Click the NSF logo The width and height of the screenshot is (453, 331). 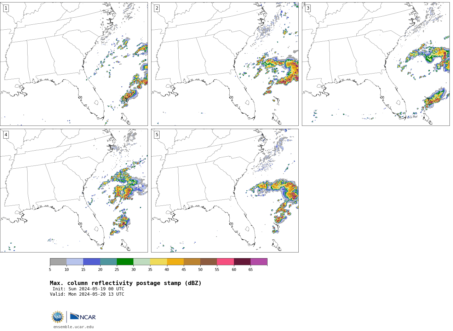(x=58, y=317)
